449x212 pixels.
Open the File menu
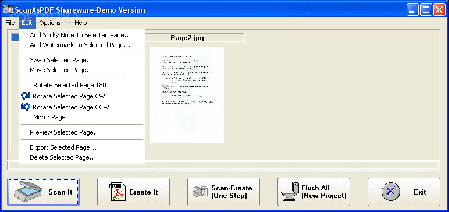click(x=10, y=23)
